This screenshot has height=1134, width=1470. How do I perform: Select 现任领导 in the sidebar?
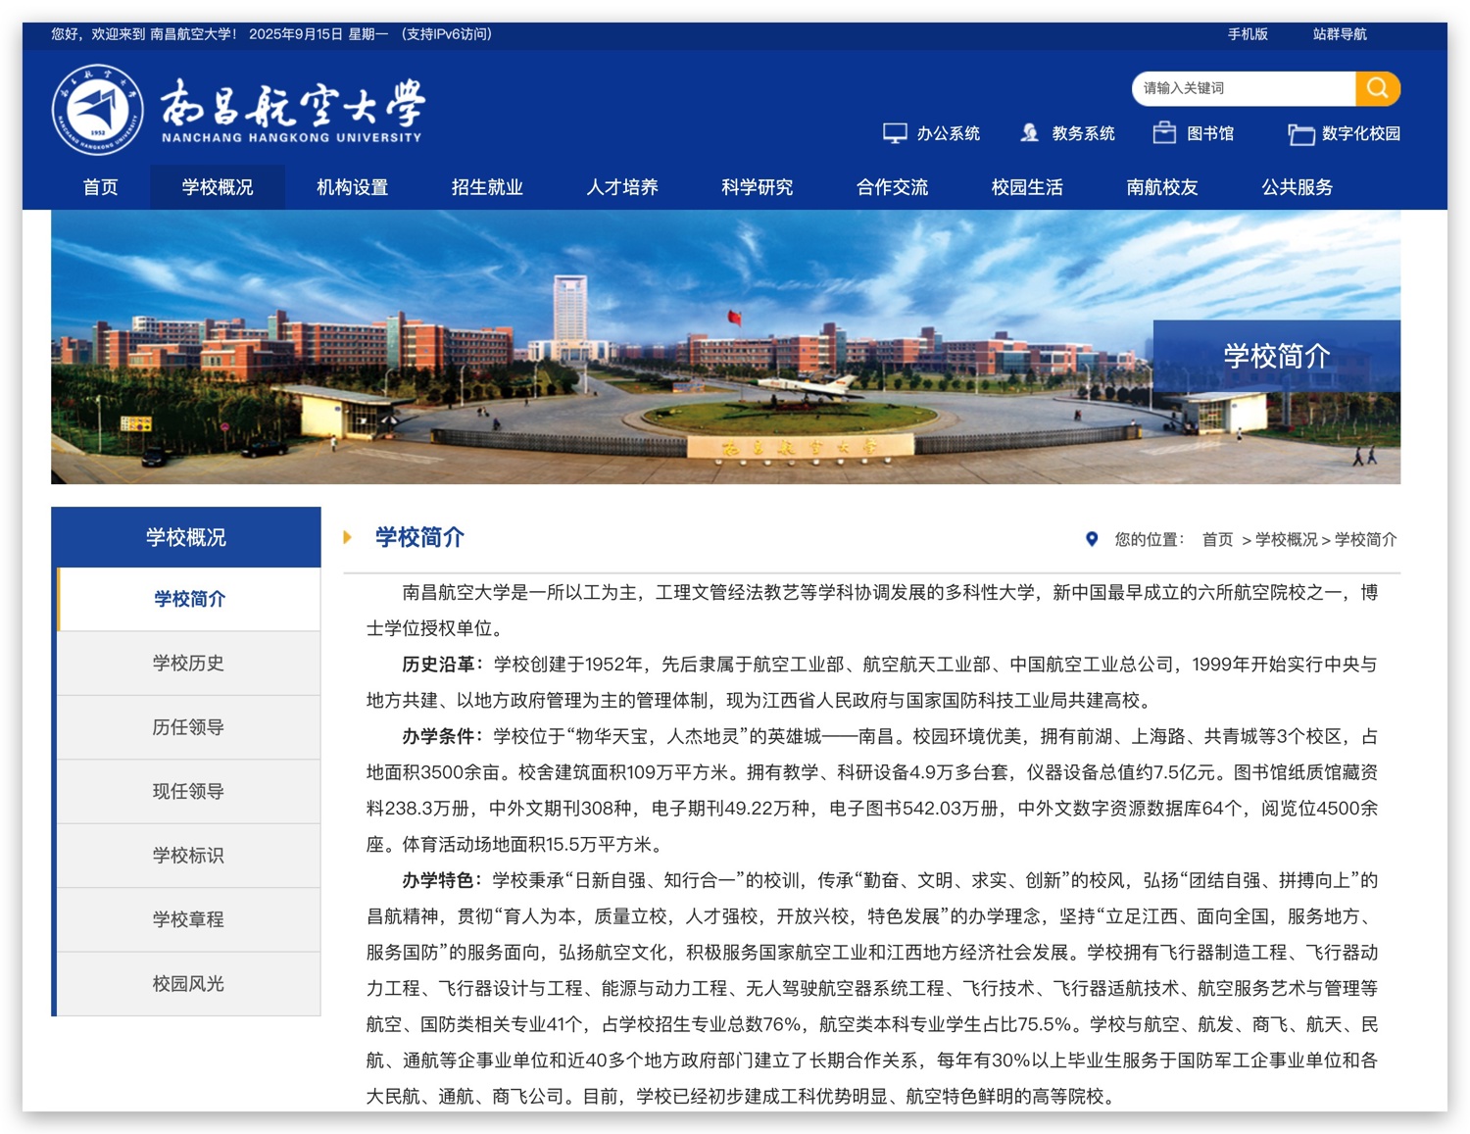188,791
